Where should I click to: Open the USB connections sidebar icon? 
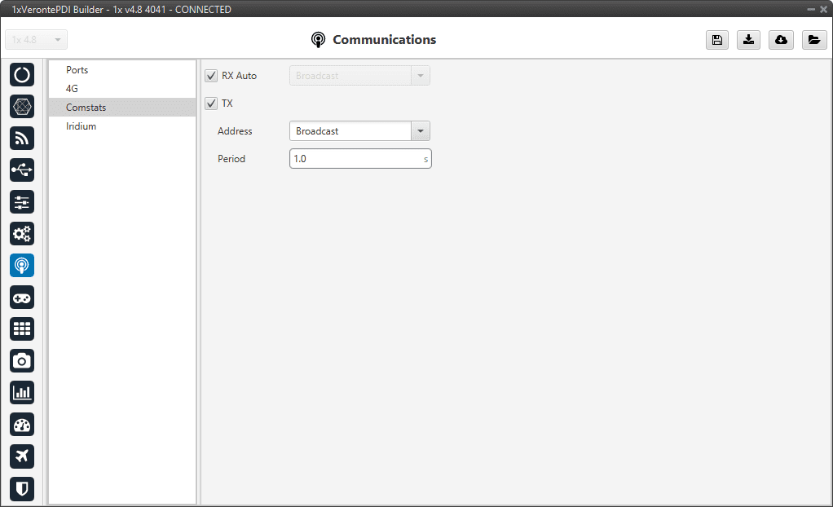[22, 170]
